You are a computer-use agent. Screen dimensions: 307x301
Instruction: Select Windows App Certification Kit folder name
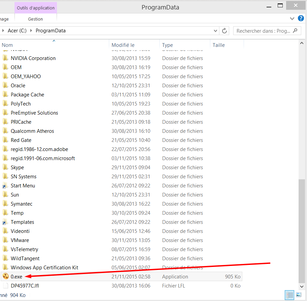point(44,268)
